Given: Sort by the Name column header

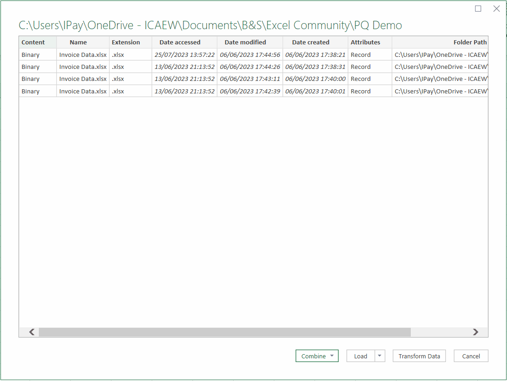Looking at the screenshot, I should [x=78, y=42].
